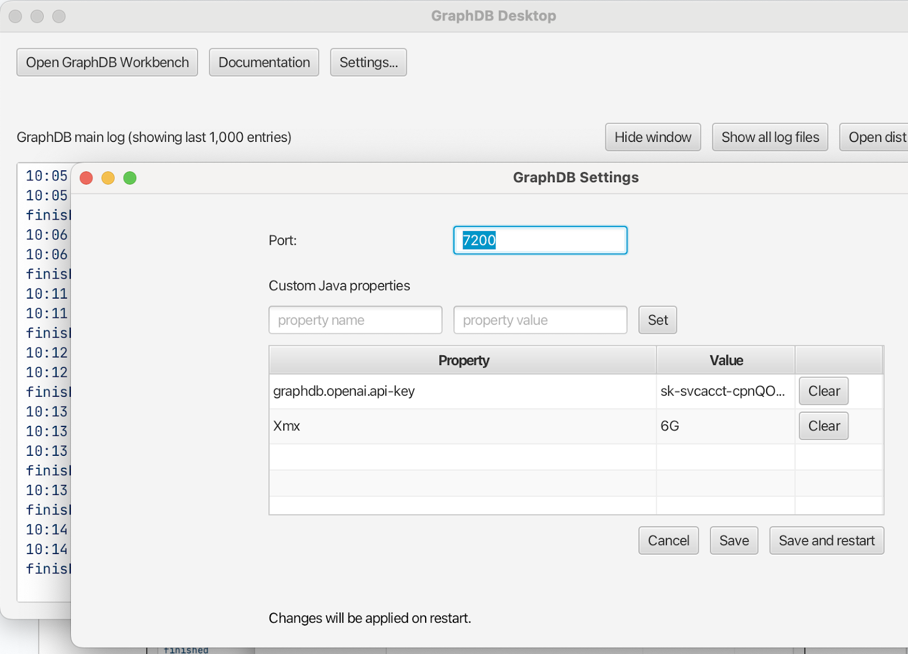
Task: Minimize GraphDB Settings window (yellow button)
Action: click(x=108, y=178)
